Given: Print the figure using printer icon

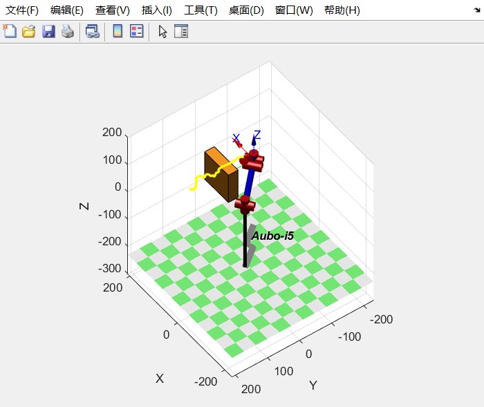Looking at the screenshot, I should pos(68,31).
